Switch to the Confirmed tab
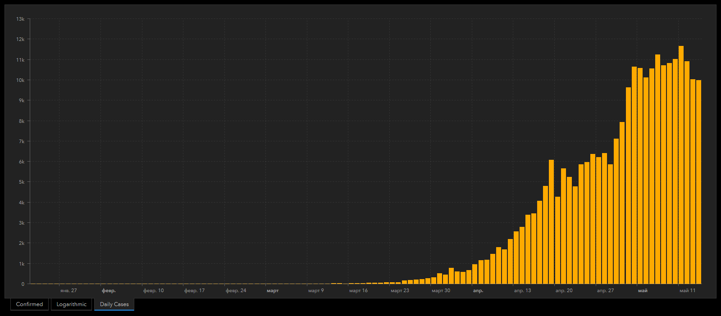Screen dimensions: 721x316 point(29,304)
